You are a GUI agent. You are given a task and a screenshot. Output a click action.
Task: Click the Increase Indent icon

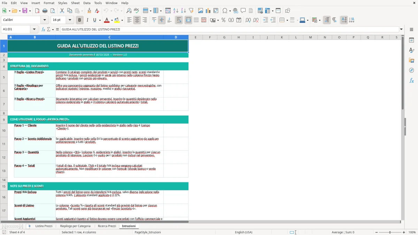click(265, 20)
